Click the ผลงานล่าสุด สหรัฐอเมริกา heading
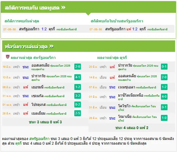The width and height of the screenshot is (177, 152). [x=33, y=58]
